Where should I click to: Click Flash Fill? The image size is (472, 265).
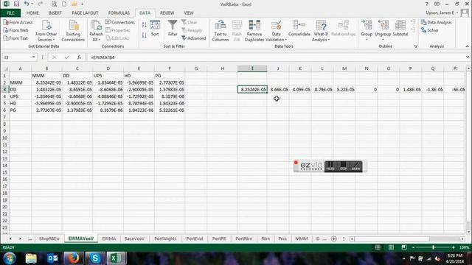(x=237, y=31)
